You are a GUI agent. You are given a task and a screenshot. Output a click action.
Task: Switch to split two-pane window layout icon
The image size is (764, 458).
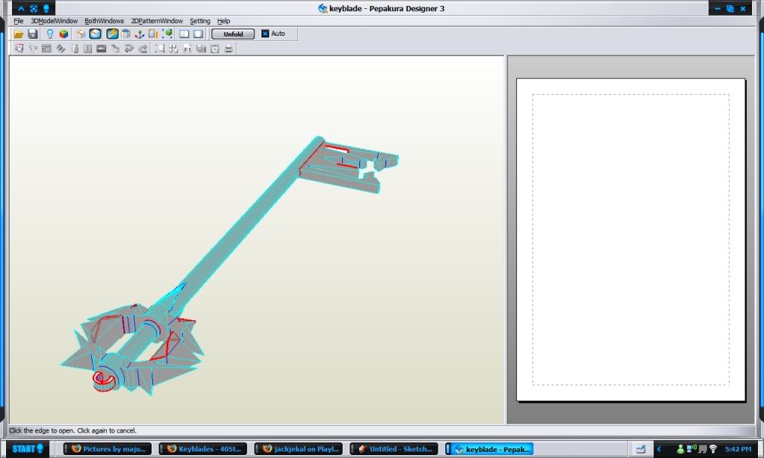[x=184, y=34]
